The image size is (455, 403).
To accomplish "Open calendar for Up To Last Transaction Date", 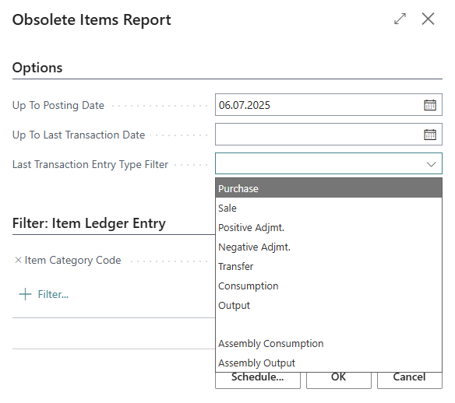I will coord(430,135).
